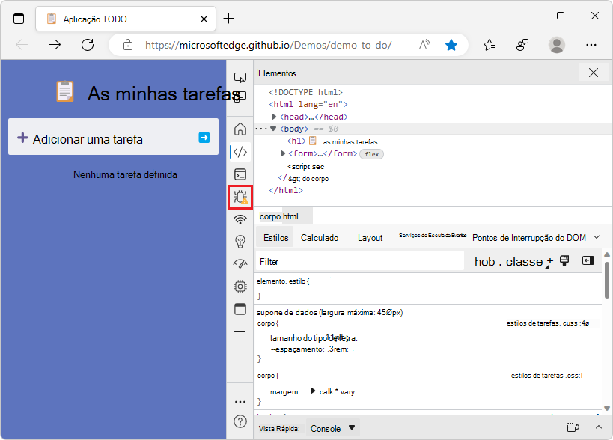Switch to the Layout tab
This screenshot has width=613, height=440.
coord(370,237)
